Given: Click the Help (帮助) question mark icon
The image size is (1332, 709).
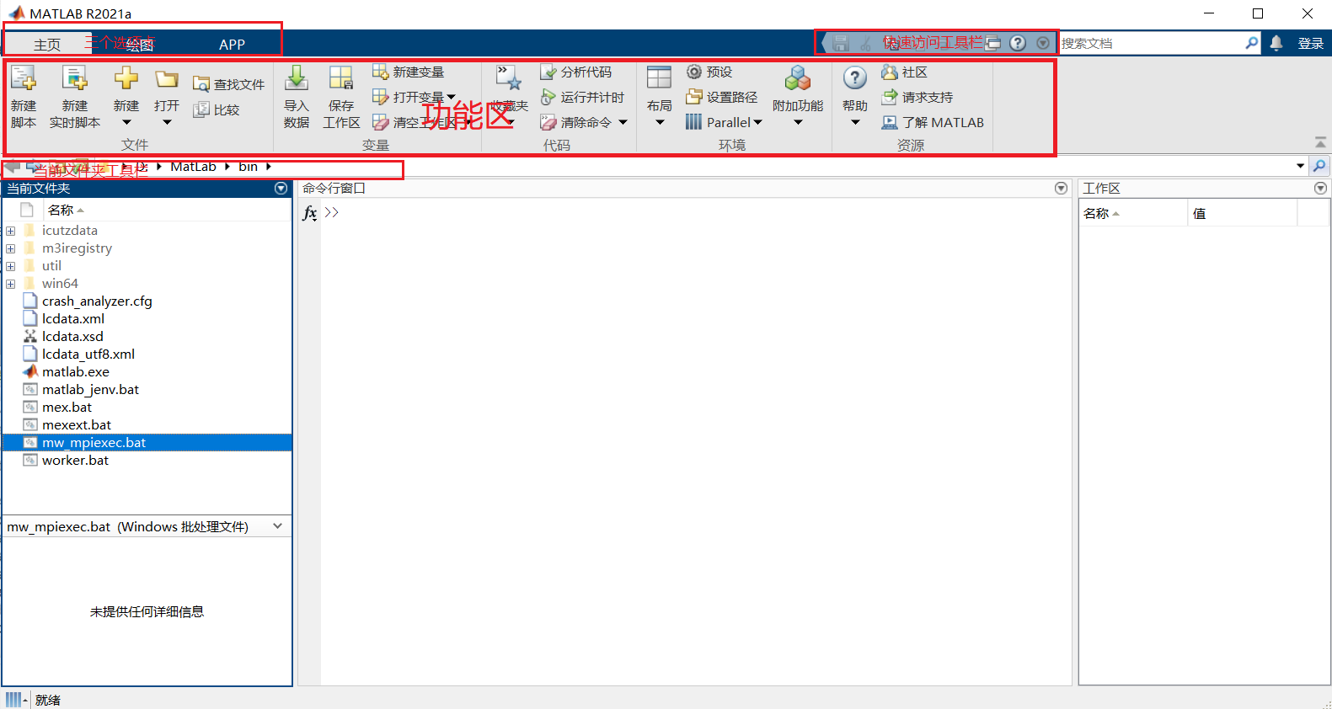Looking at the screenshot, I should 855,79.
